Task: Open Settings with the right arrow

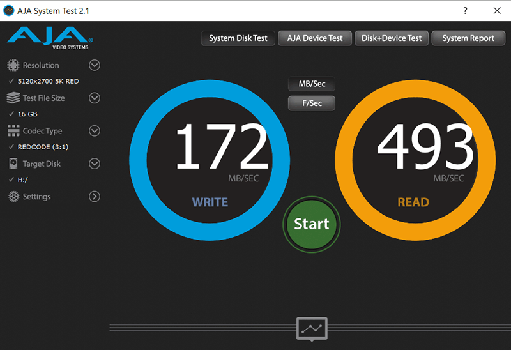Action: tap(95, 197)
